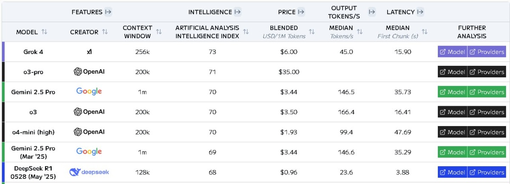Expand the Intelligence column group
510x184 pixels.
coord(238,12)
